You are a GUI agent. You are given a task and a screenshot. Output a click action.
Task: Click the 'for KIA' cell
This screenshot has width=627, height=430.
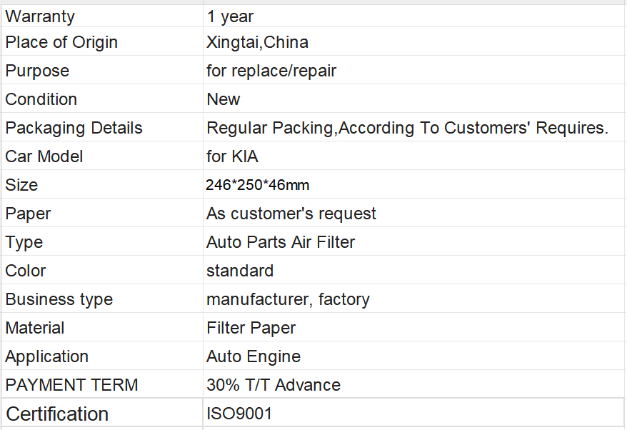(x=415, y=156)
